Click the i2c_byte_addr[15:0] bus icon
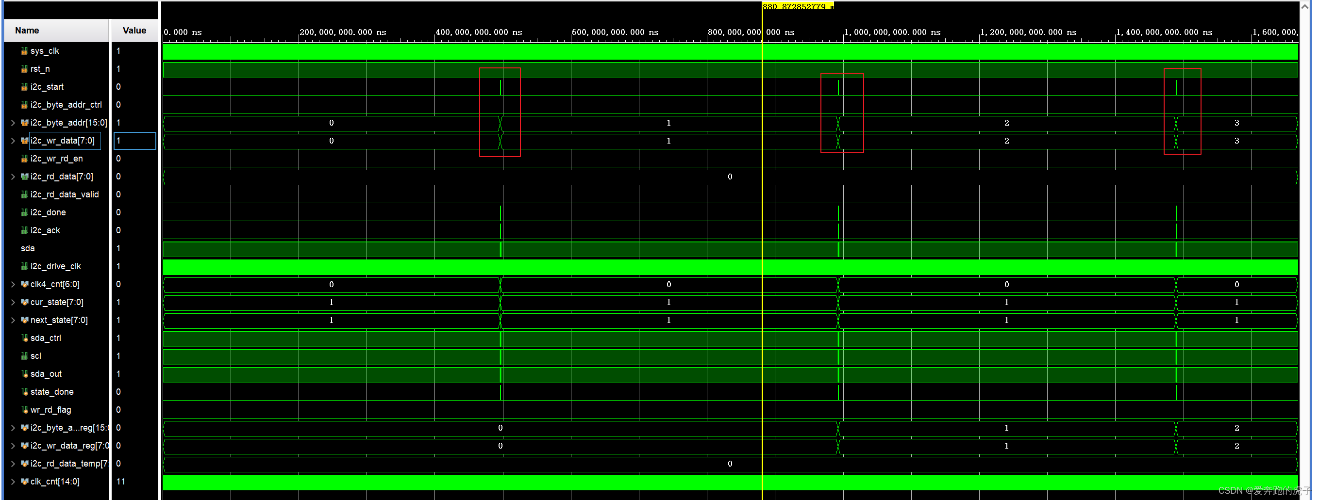1319x500 pixels. (x=24, y=123)
